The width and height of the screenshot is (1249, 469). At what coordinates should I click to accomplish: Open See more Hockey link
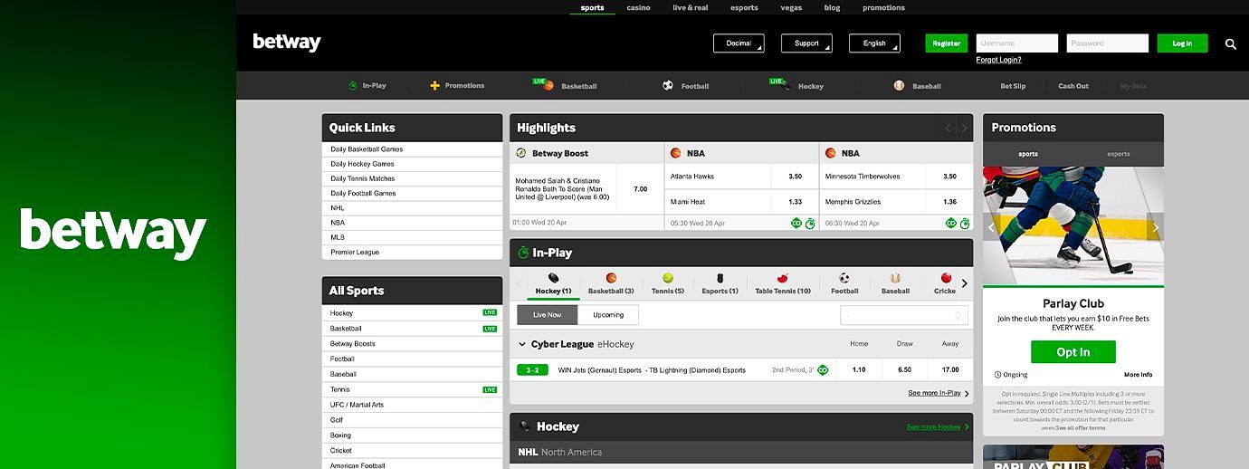tap(938, 426)
